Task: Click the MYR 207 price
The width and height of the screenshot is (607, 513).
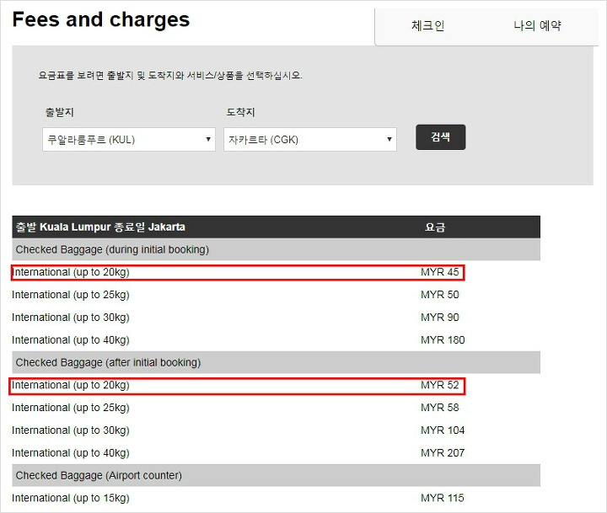Action: point(443,452)
